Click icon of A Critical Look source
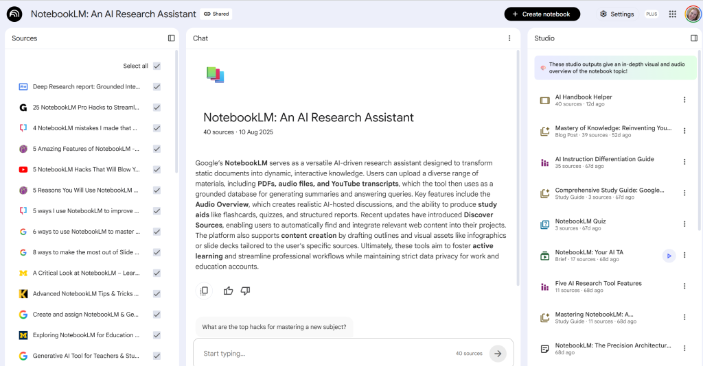703x366 pixels. click(x=23, y=273)
